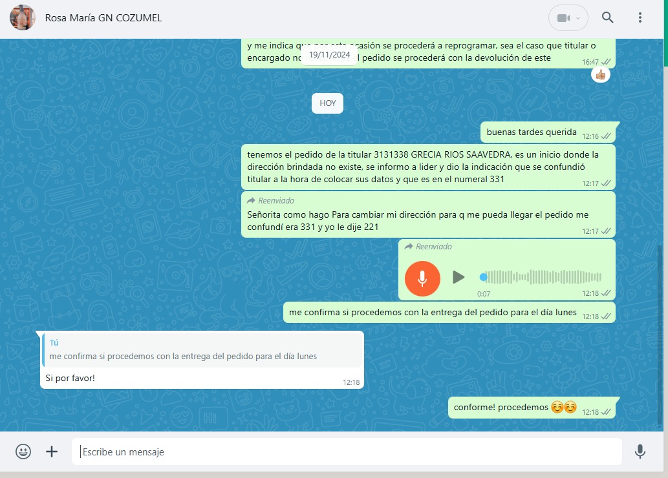Open the emoji picker
The image size is (668, 478).
tap(23, 452)
